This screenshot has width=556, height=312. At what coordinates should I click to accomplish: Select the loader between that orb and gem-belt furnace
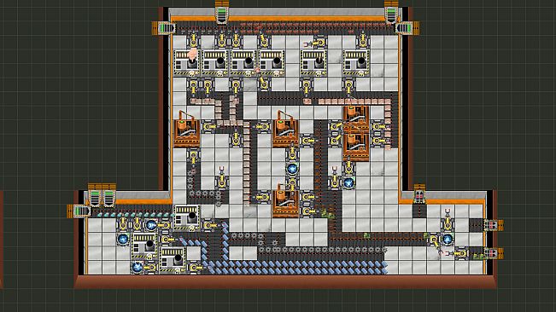[165, 225]
